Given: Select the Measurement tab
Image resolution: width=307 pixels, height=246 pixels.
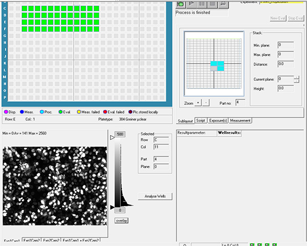Looking at the screenshot, I should [x=240, y=121].
